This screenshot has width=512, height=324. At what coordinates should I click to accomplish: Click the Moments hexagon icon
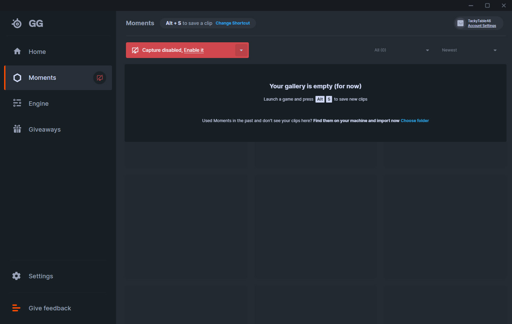[17, 78]
